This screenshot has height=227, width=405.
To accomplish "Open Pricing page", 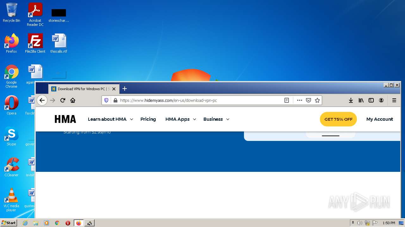I will click(148, 119).
